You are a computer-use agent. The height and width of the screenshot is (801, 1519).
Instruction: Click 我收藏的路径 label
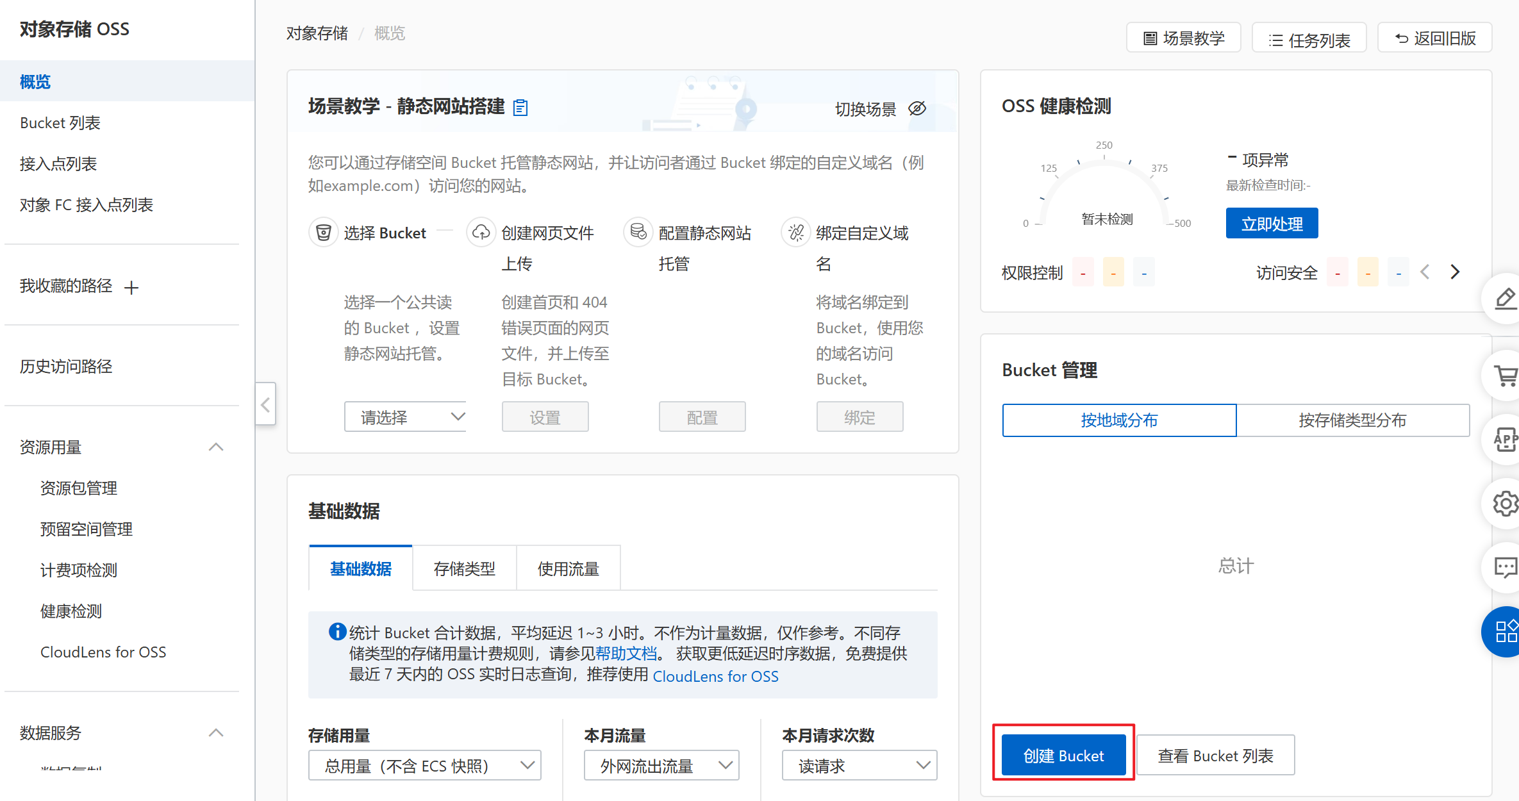(66, 286)
